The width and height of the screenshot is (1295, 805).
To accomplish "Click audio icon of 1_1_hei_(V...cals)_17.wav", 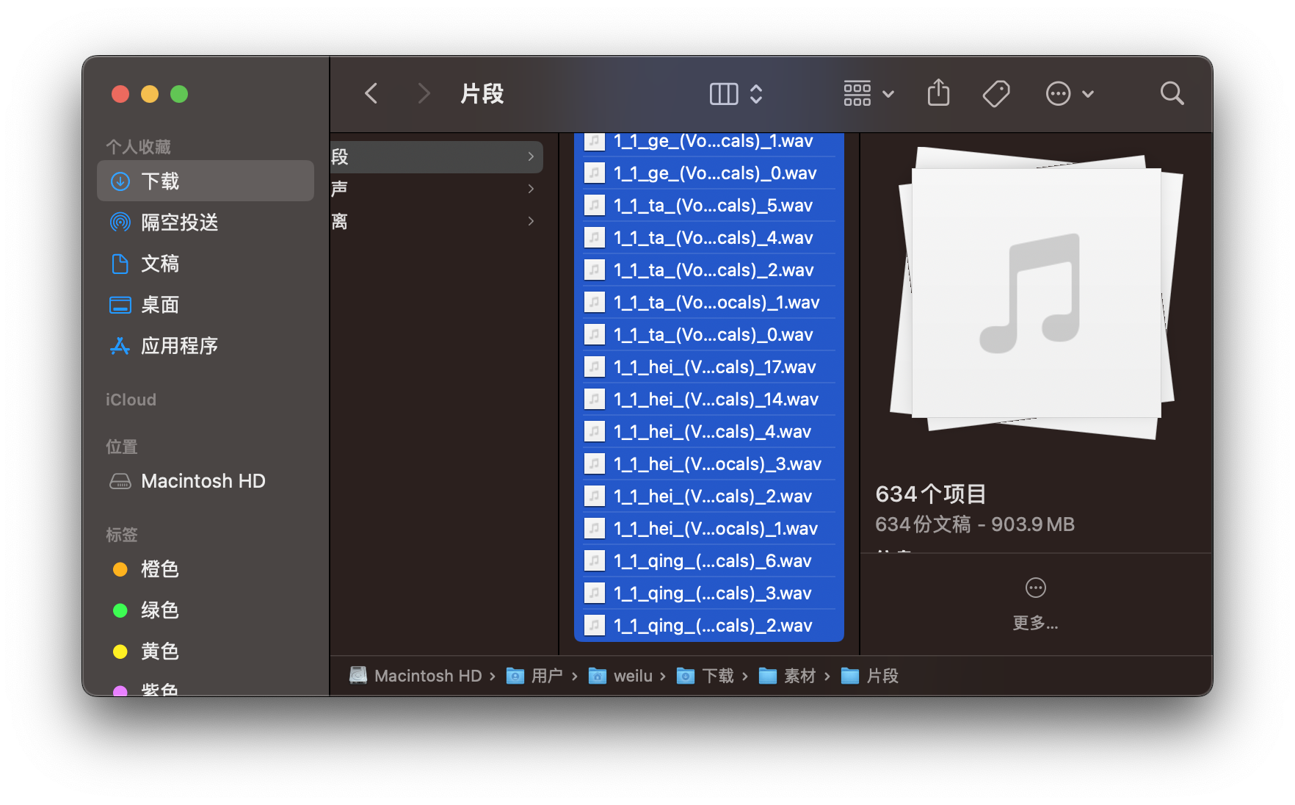I will [x=594, y=367].
